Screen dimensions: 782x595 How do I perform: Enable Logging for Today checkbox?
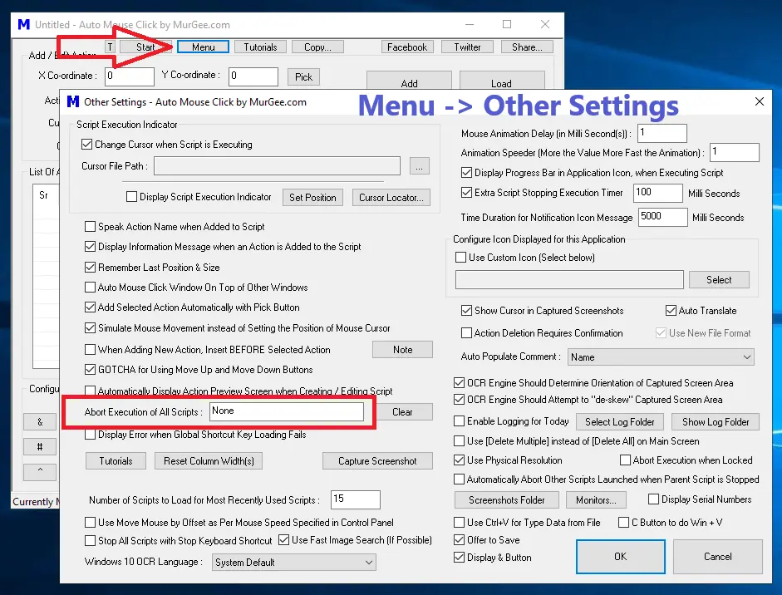click(460, 421)
